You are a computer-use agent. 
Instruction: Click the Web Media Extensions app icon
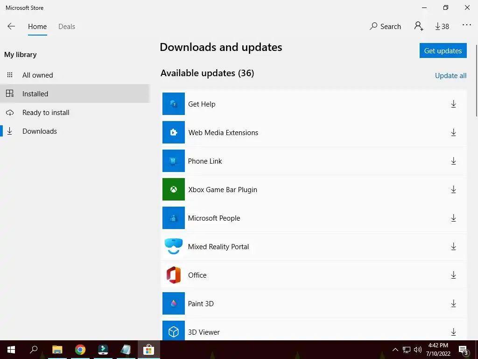[x=174, y=132]
